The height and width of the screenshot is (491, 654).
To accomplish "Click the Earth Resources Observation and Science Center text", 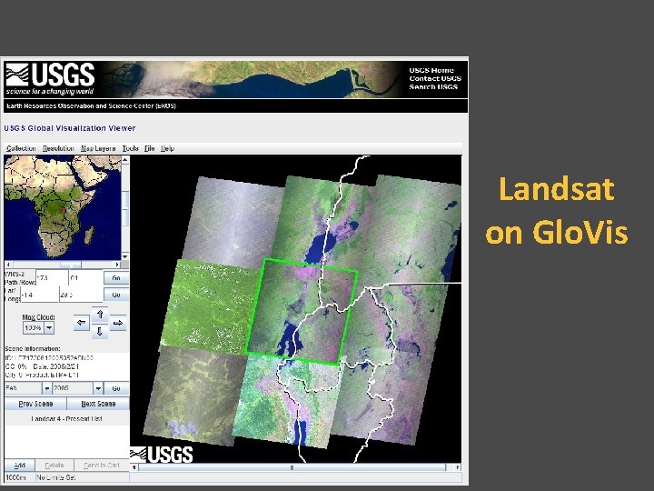I will tap(91, 106).
